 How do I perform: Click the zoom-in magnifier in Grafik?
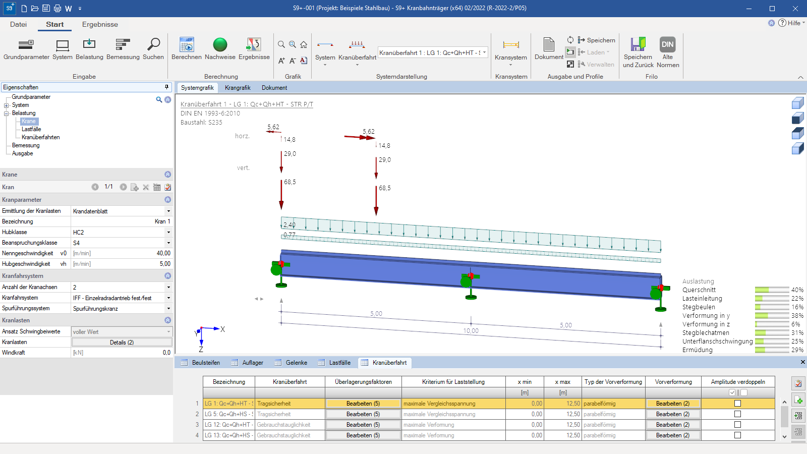293,44
